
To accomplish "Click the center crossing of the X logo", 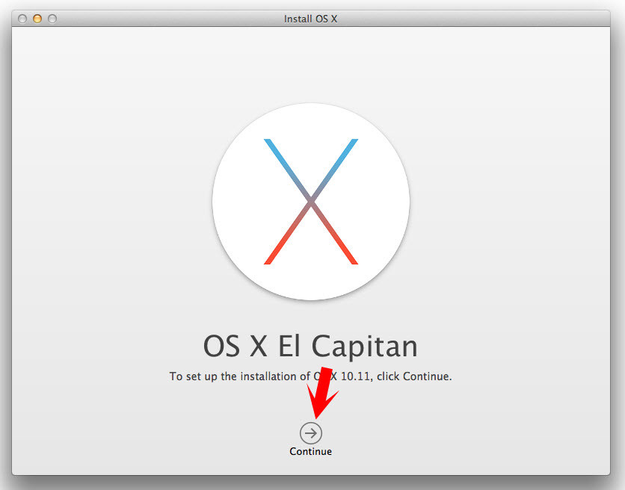I will tap(311, 202).
